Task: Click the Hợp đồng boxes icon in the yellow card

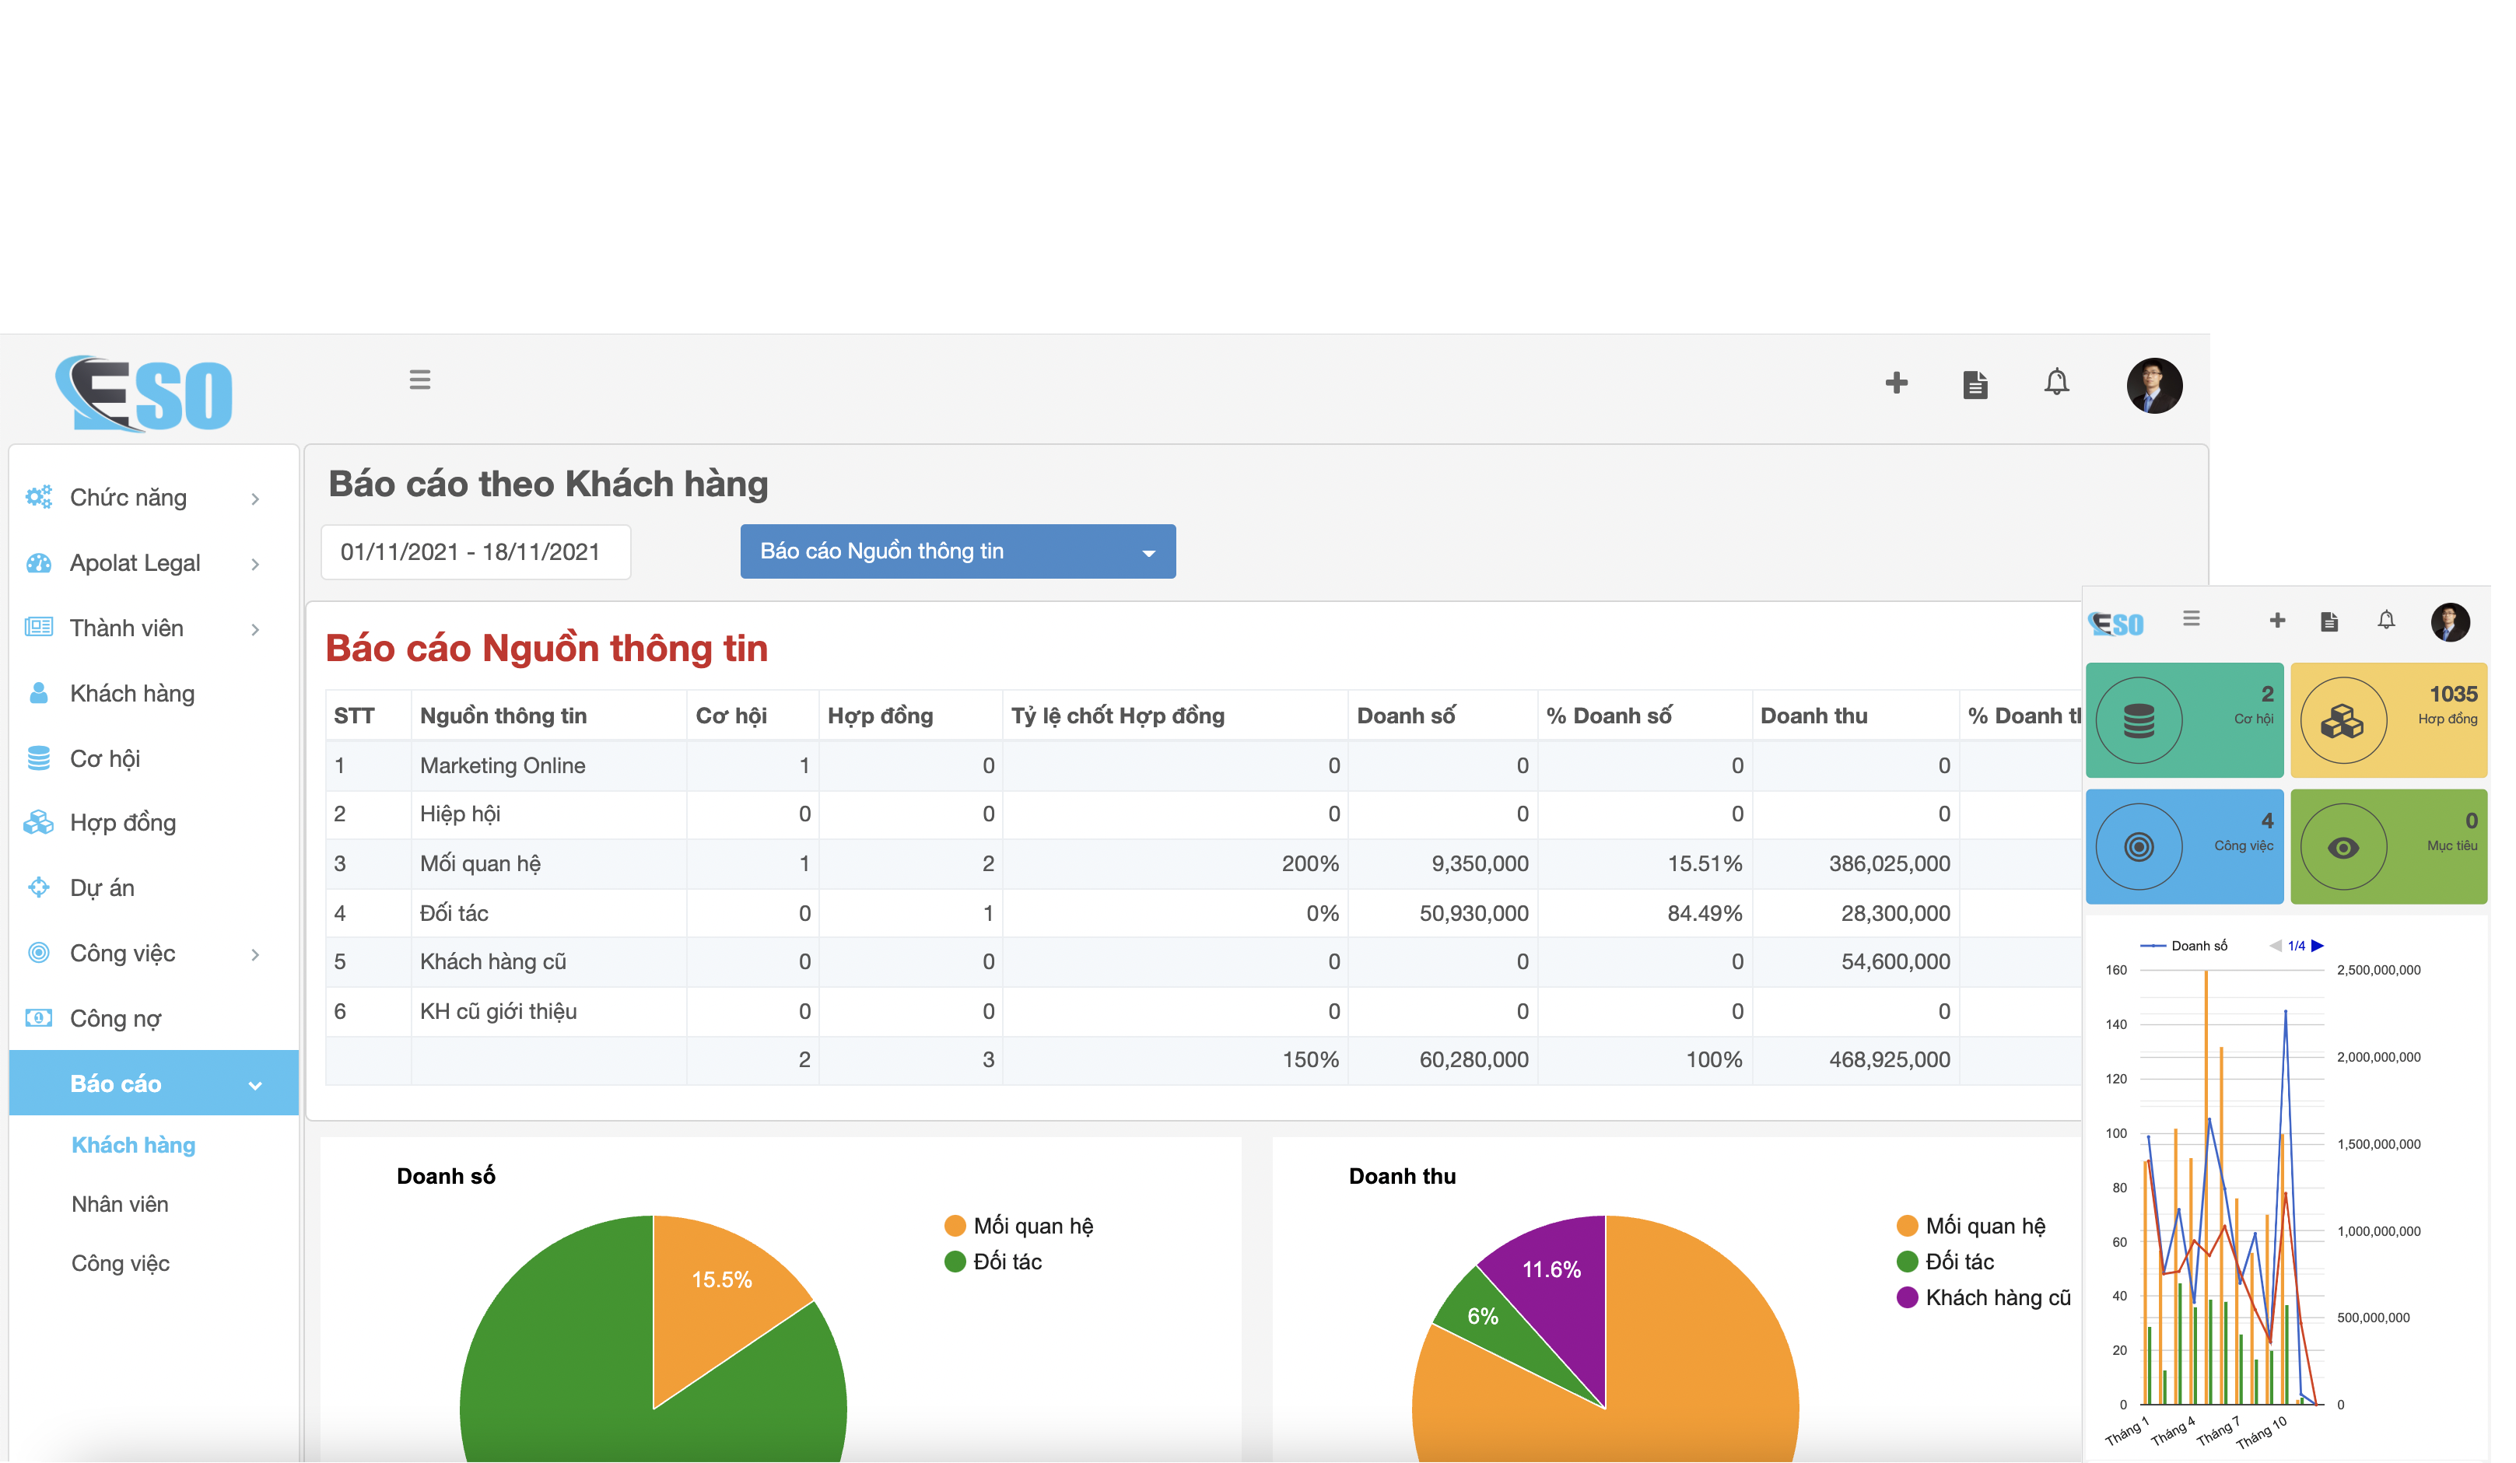Action: pos(2343,720)
